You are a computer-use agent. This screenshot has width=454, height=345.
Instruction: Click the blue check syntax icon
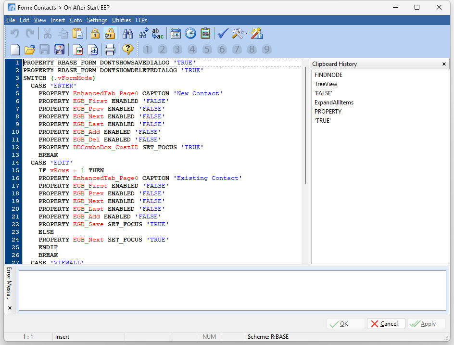(x=223, y=34)
